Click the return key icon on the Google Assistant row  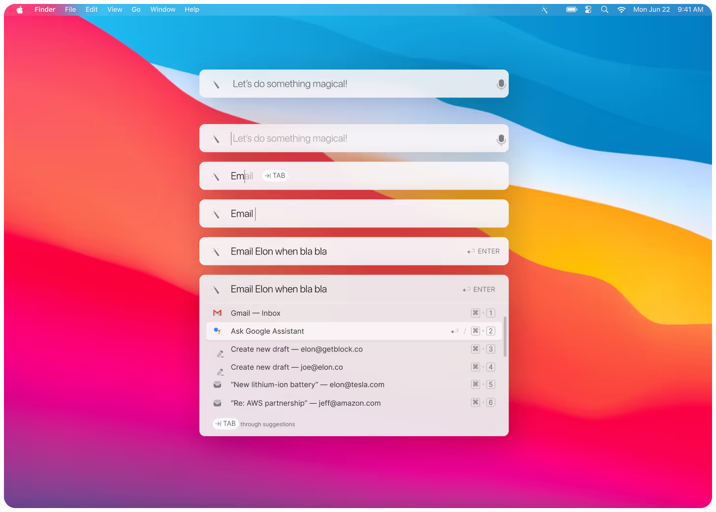point(455,331)
